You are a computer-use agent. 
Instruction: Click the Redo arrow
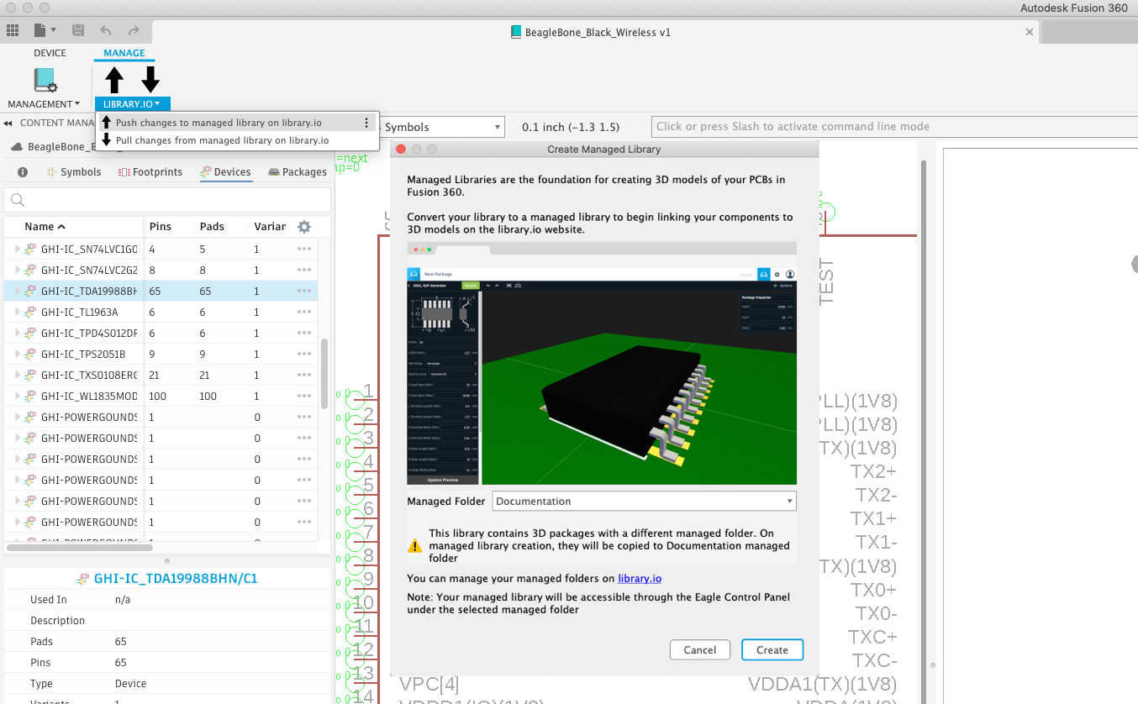tap(134, 30)
